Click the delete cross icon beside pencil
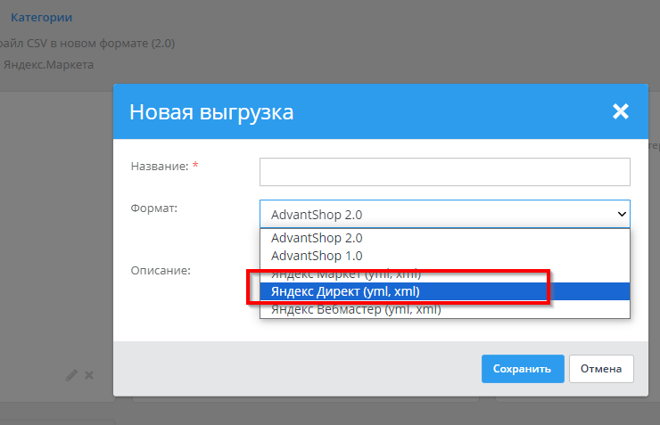 [89, 375]
